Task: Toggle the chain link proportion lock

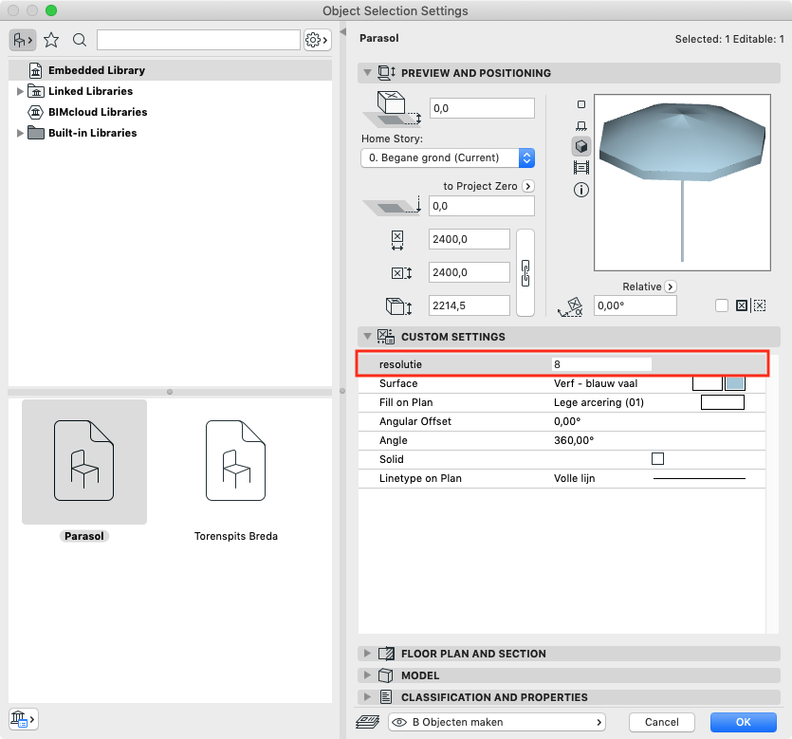Action: pyautogui.click(x=525, y=273)
